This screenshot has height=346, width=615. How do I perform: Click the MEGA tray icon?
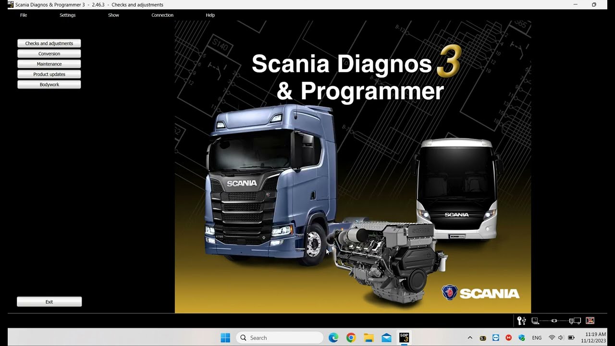coord(509,338)
